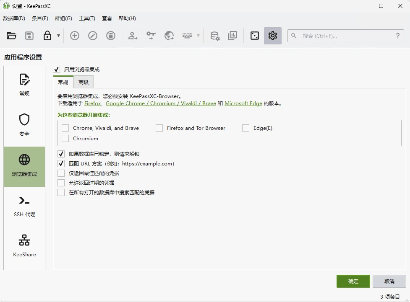Click the copy URL globe icon
The width and height of the screenshot is (410, 302).
click(169, 36)
